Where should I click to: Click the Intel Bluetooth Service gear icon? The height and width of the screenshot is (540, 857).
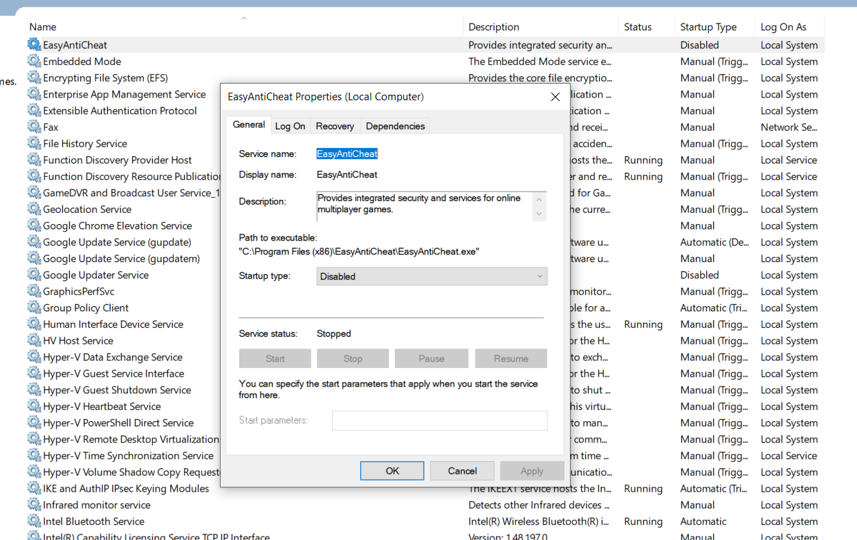34,521
